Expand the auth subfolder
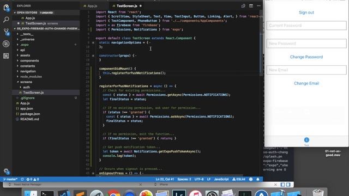This screenshot has height=196, width=349. coord(26,87)
